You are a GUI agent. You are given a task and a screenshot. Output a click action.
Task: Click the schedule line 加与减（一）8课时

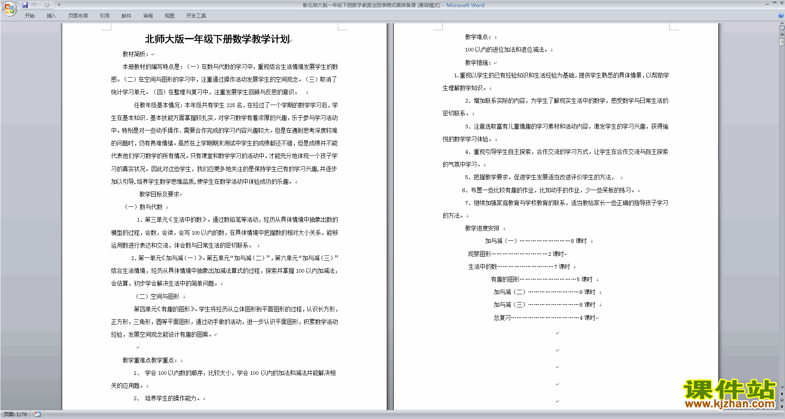536,241
